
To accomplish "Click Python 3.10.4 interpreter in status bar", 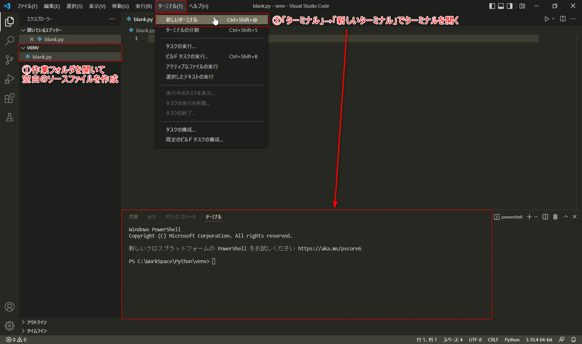I will tap(539, 340).
